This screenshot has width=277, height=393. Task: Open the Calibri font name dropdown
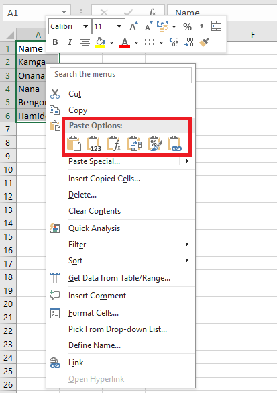coord(86,26)
